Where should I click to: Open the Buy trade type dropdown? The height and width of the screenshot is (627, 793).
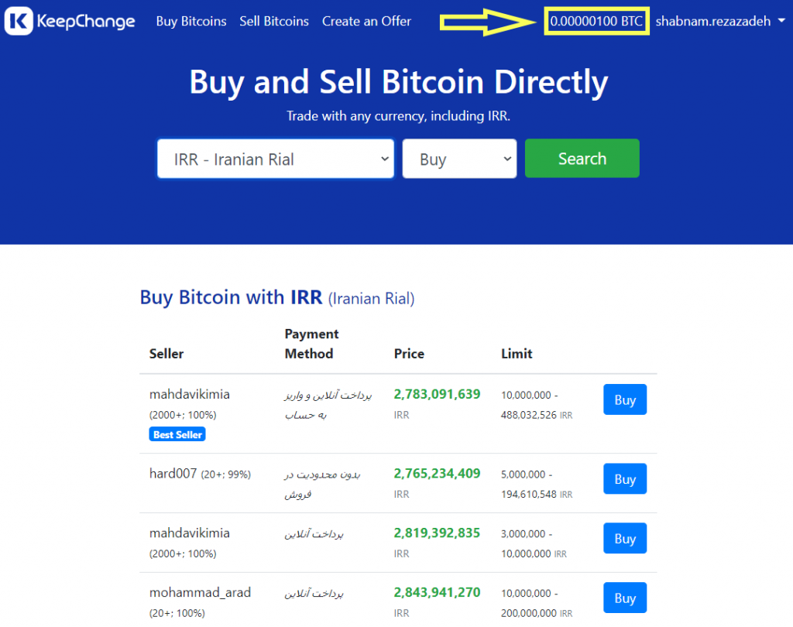click(459, 159)
